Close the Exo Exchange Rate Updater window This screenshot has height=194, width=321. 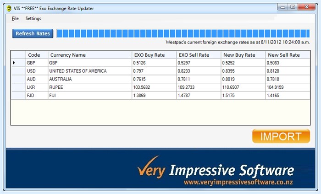click(307, 7)
